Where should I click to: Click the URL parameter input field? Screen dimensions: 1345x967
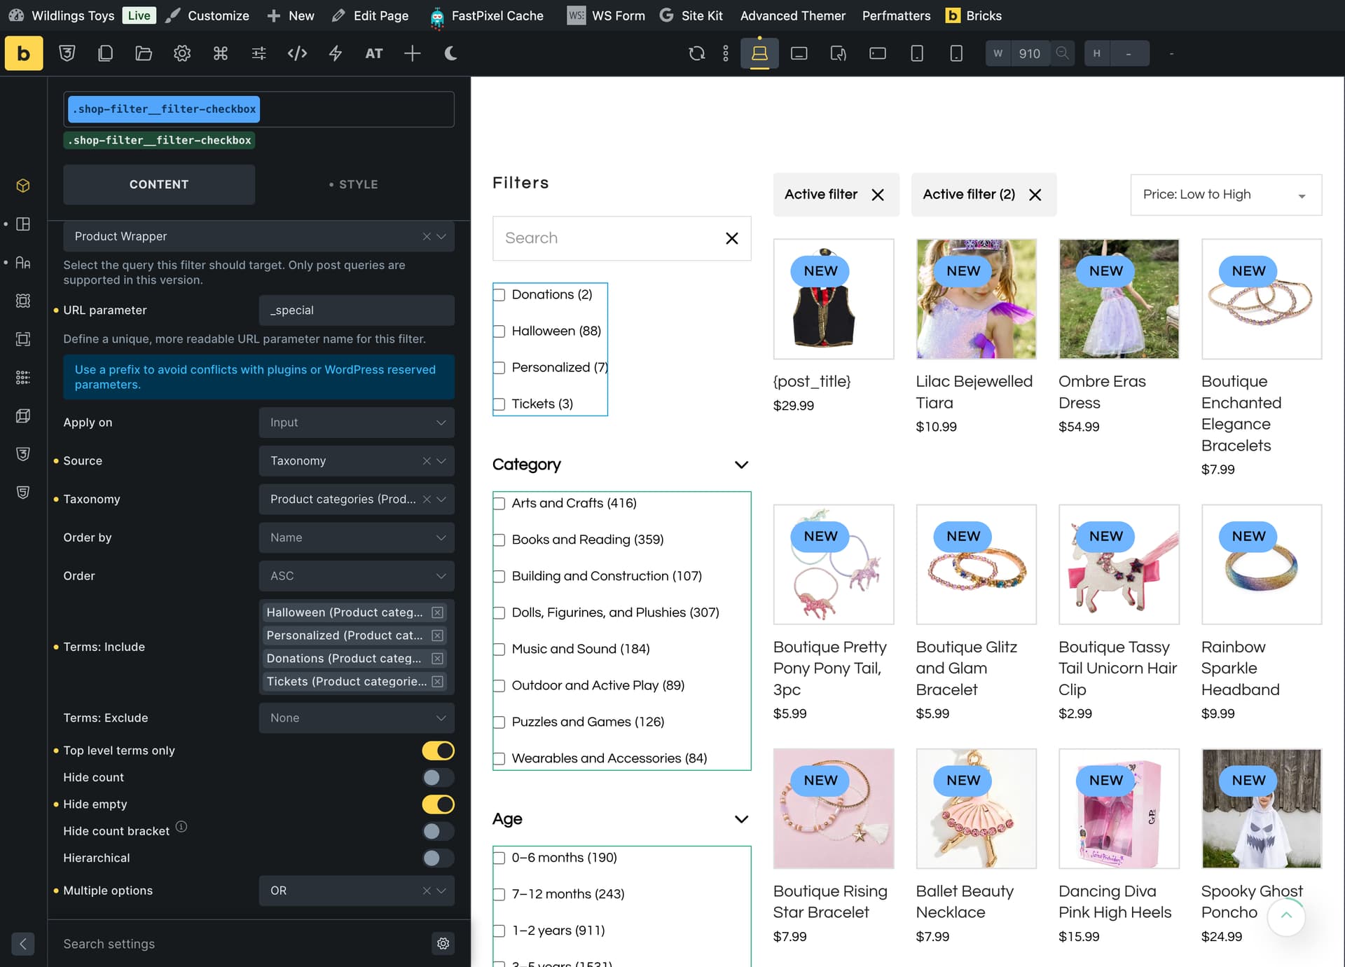[x=357, y=310]
